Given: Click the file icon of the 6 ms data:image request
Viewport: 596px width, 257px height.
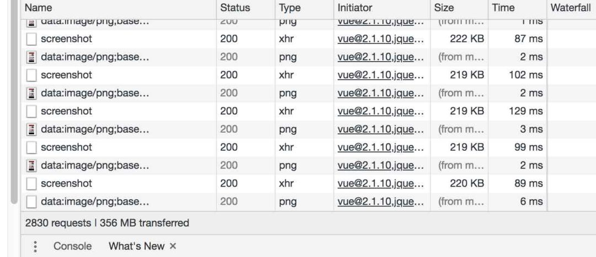Looking at the screenshot, I should coord(32,201).
